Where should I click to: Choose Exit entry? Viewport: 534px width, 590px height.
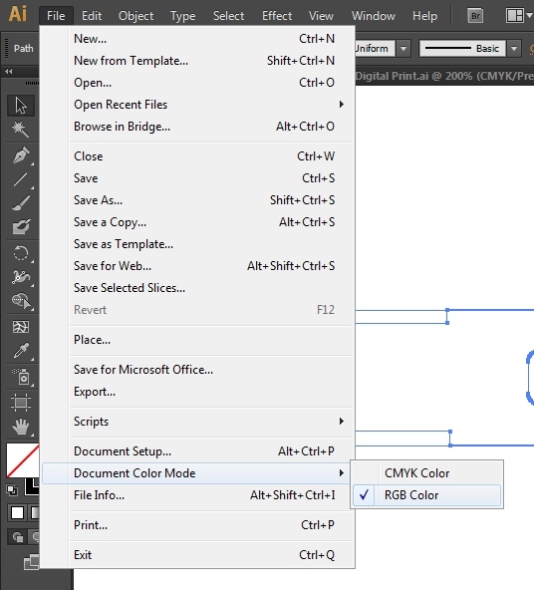pyautogui.click(x=198, y=555)
